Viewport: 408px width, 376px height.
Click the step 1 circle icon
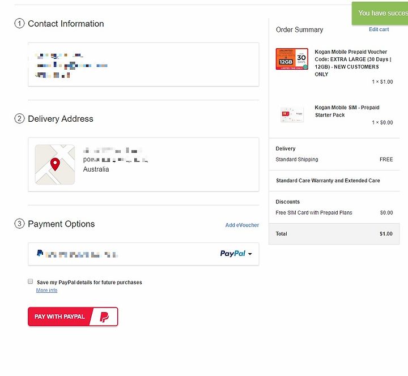19,23
